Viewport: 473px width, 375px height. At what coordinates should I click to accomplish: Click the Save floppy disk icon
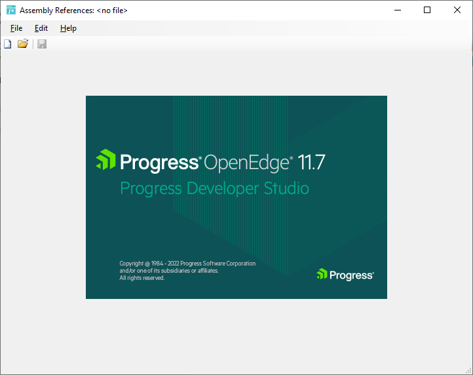pyautogui.click(x=42, y=44)
